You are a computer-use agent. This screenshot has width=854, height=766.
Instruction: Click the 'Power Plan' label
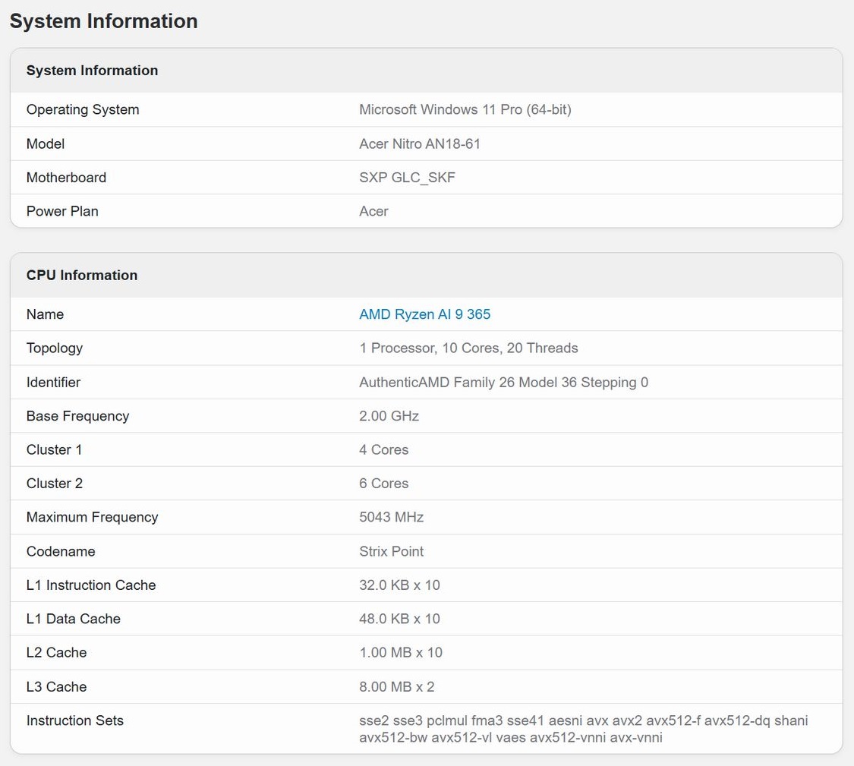point(62,211)
